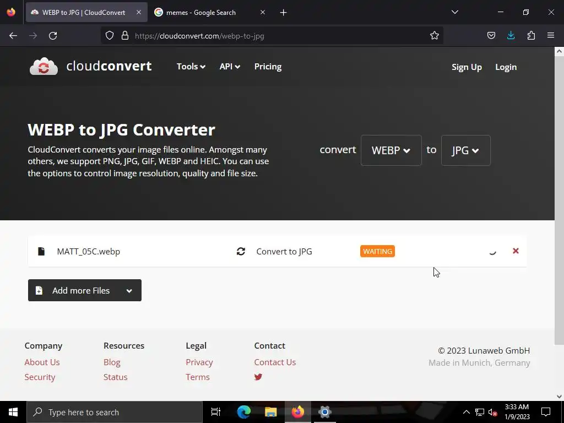Open the tracking protection shield icon
564x423 pixels.
(110, 35)
